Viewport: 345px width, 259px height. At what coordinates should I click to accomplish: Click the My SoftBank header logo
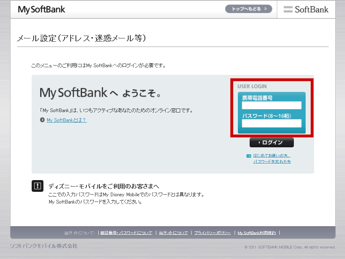point(41,10)
